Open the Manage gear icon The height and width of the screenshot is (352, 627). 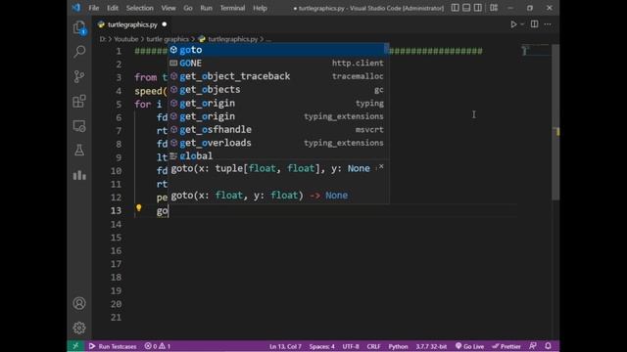(x=79, y=328)
